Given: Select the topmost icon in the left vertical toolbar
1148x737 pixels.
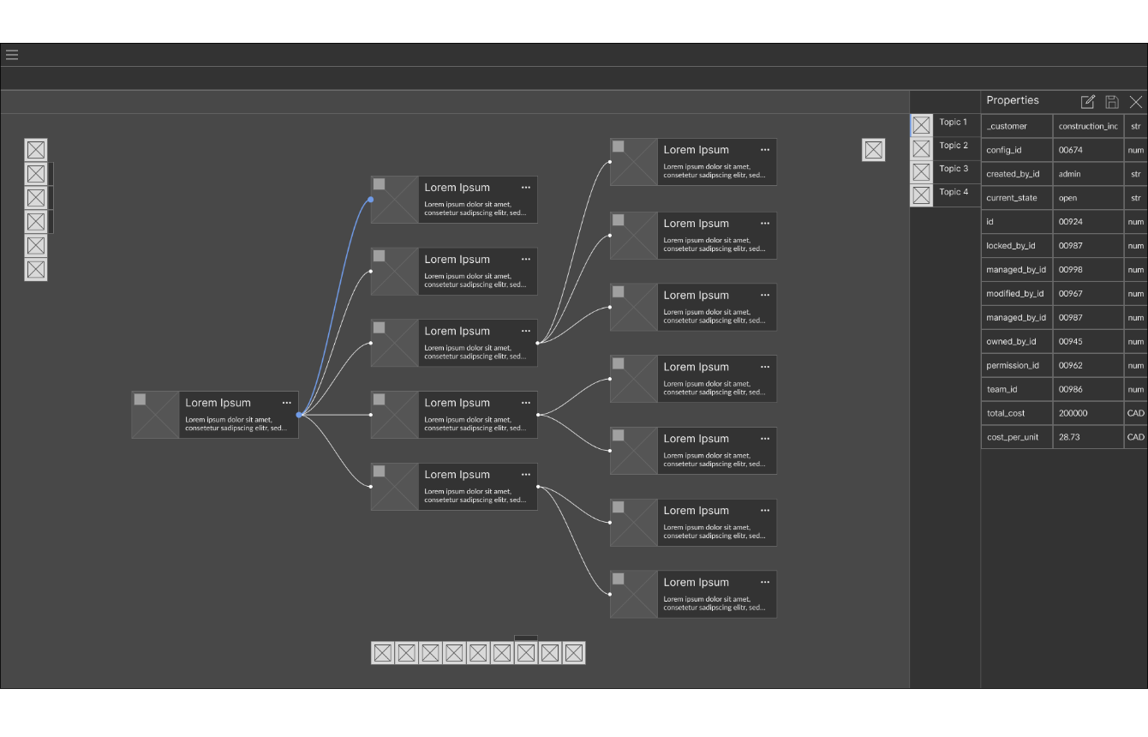Looking at the screenshot, I should pyautogui.click(x=36, y=150).
